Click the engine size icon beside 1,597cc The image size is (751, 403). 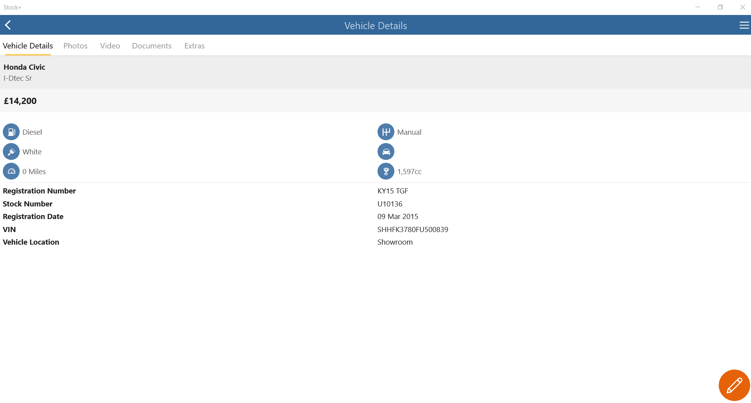(x=386, y=171)
